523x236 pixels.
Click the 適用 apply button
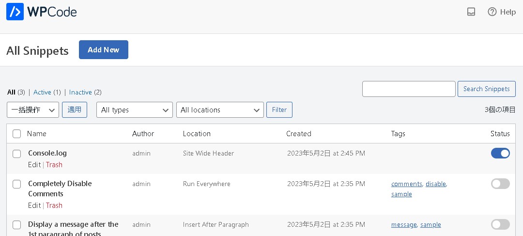point(75,110)
